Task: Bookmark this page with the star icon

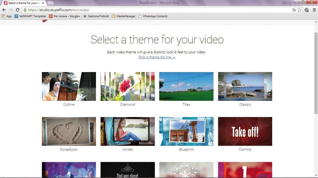Action: pos(299,10)
